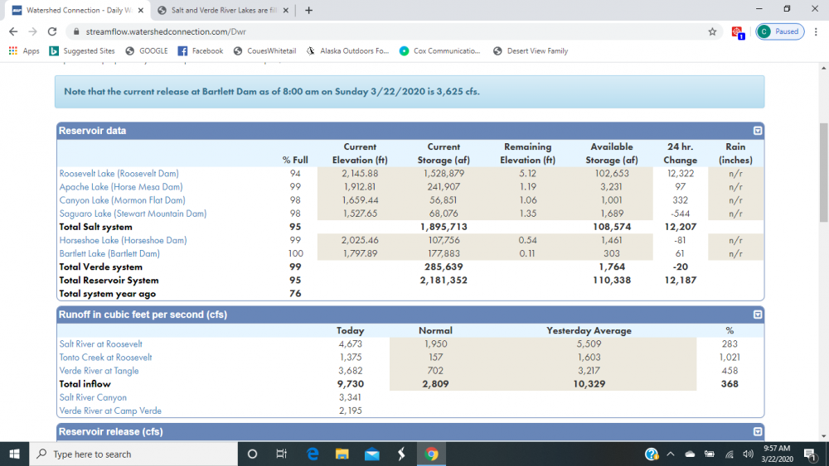Open the Roosevelt Lake (Roosevelt Dam) link
This screenshot has height=466, width=829.
point(119,174)
